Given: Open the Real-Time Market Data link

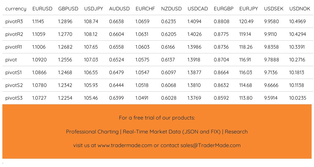Looking at the screenshot, I should point(172,132).
